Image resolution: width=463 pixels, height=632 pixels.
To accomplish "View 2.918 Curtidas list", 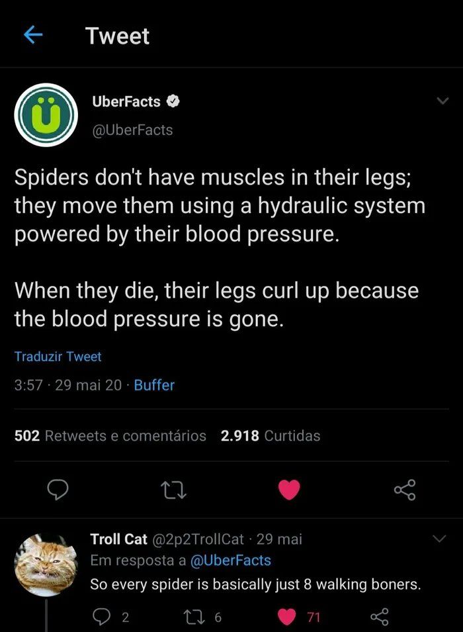I will tap(270, 435).
